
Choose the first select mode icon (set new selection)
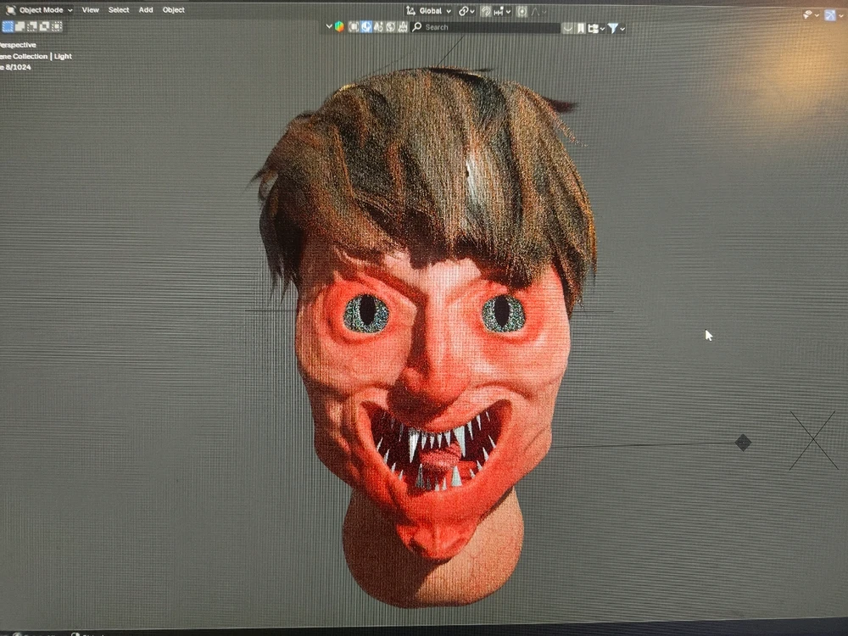click(x=8, y=26)
